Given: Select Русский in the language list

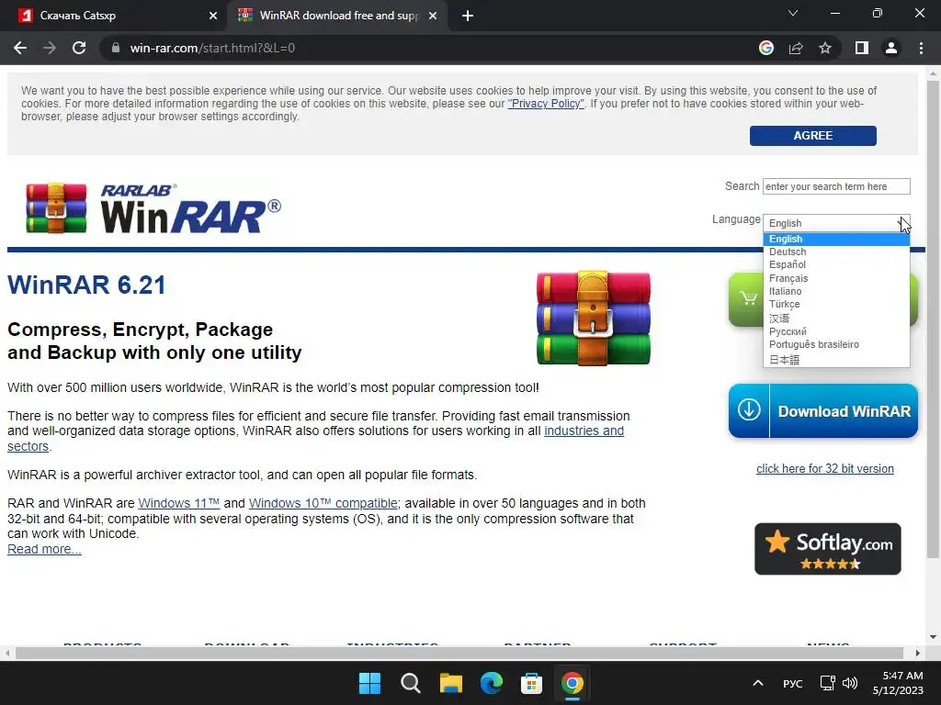Looking at the screenshot, I should 836,331.
